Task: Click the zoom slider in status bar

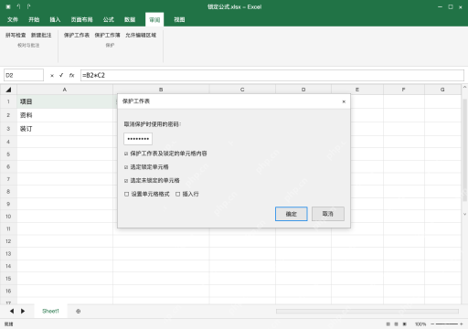Action: click(446, 324)
